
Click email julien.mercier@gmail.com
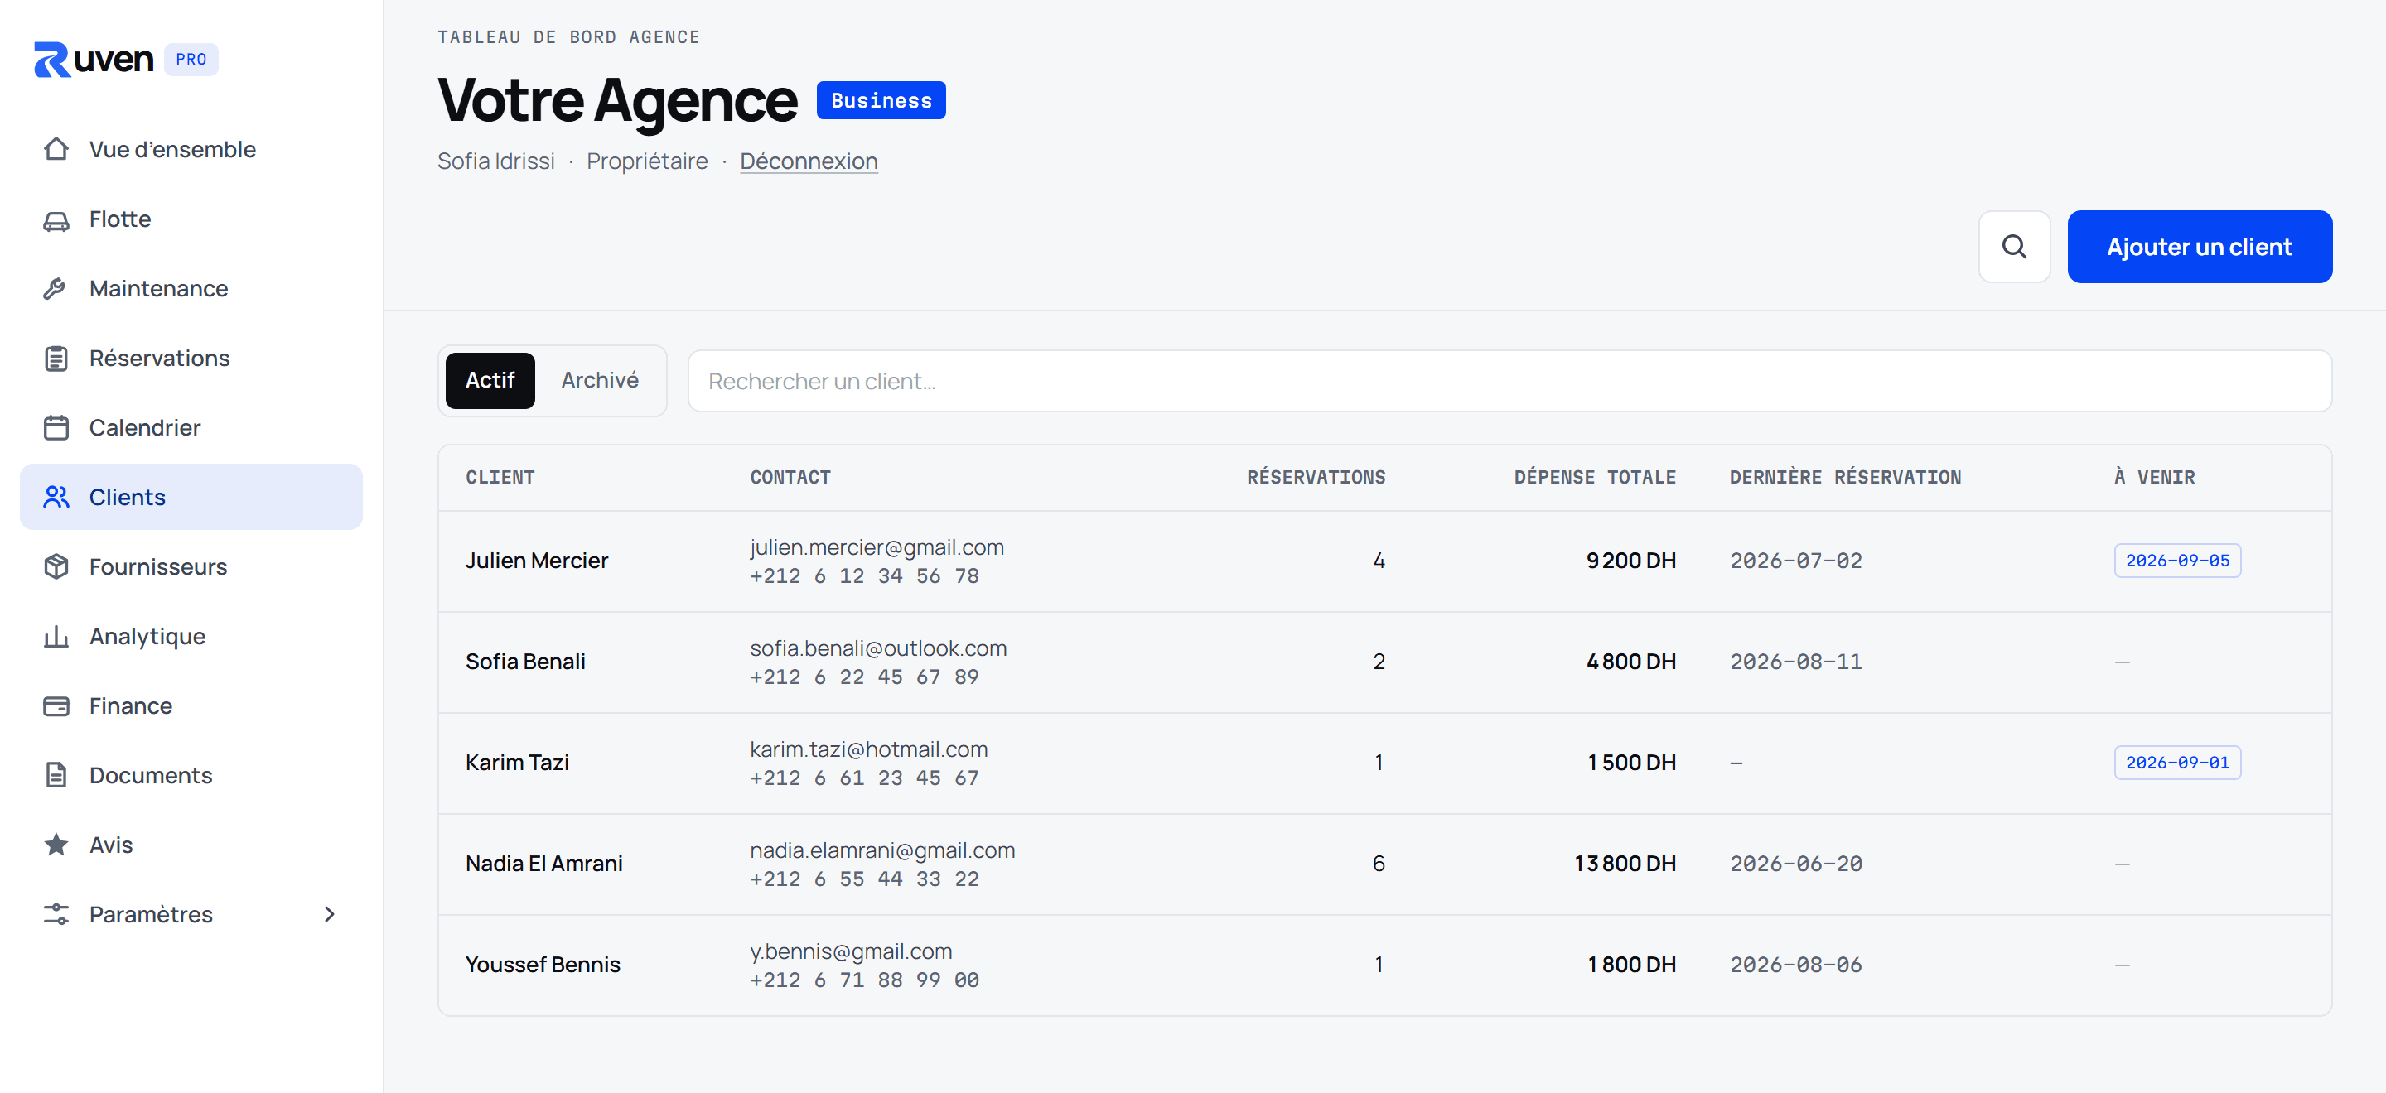[877, 547]
